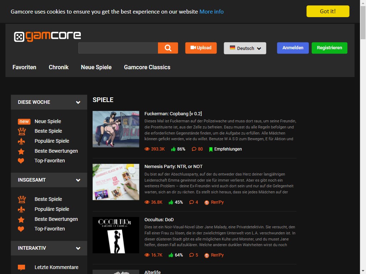Image resolution: width=366 pixels, height=274 pixels.
Task: Click eye views icon showing 16.7K
Action: [x=147, y=255]
